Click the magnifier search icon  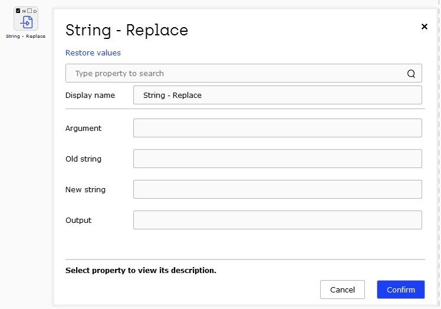(411, 74)
